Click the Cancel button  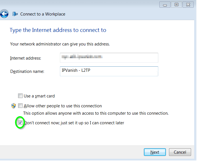point(180,152)
